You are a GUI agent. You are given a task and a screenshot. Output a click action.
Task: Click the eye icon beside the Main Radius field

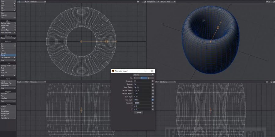point(152,87)
